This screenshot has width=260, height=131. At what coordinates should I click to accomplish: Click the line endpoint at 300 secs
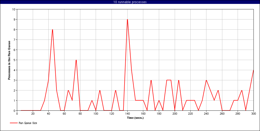253,70
